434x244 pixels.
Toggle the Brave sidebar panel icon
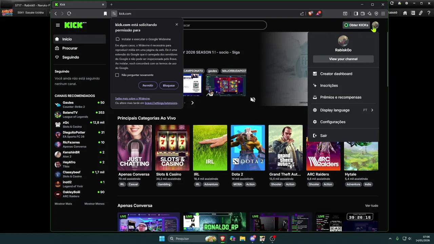(x=356, y=14)
